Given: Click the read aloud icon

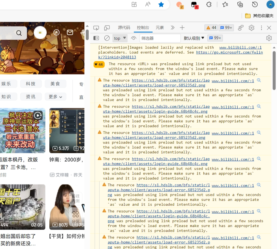Looking at the screenshot, I should point(148,5).
